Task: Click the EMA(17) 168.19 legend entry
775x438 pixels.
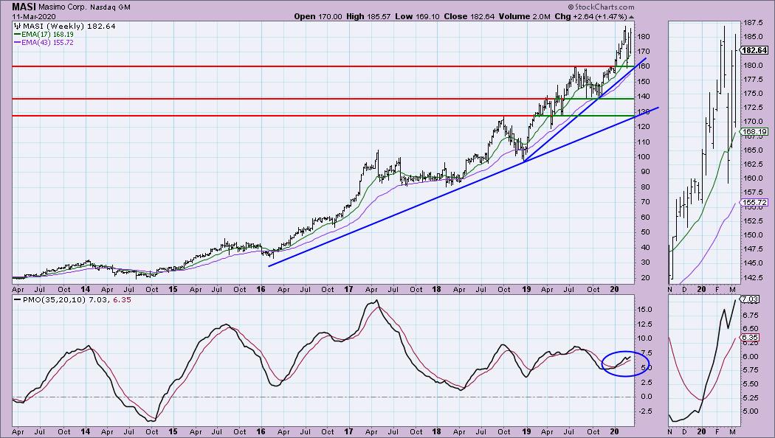Action: tap(47, 35)
